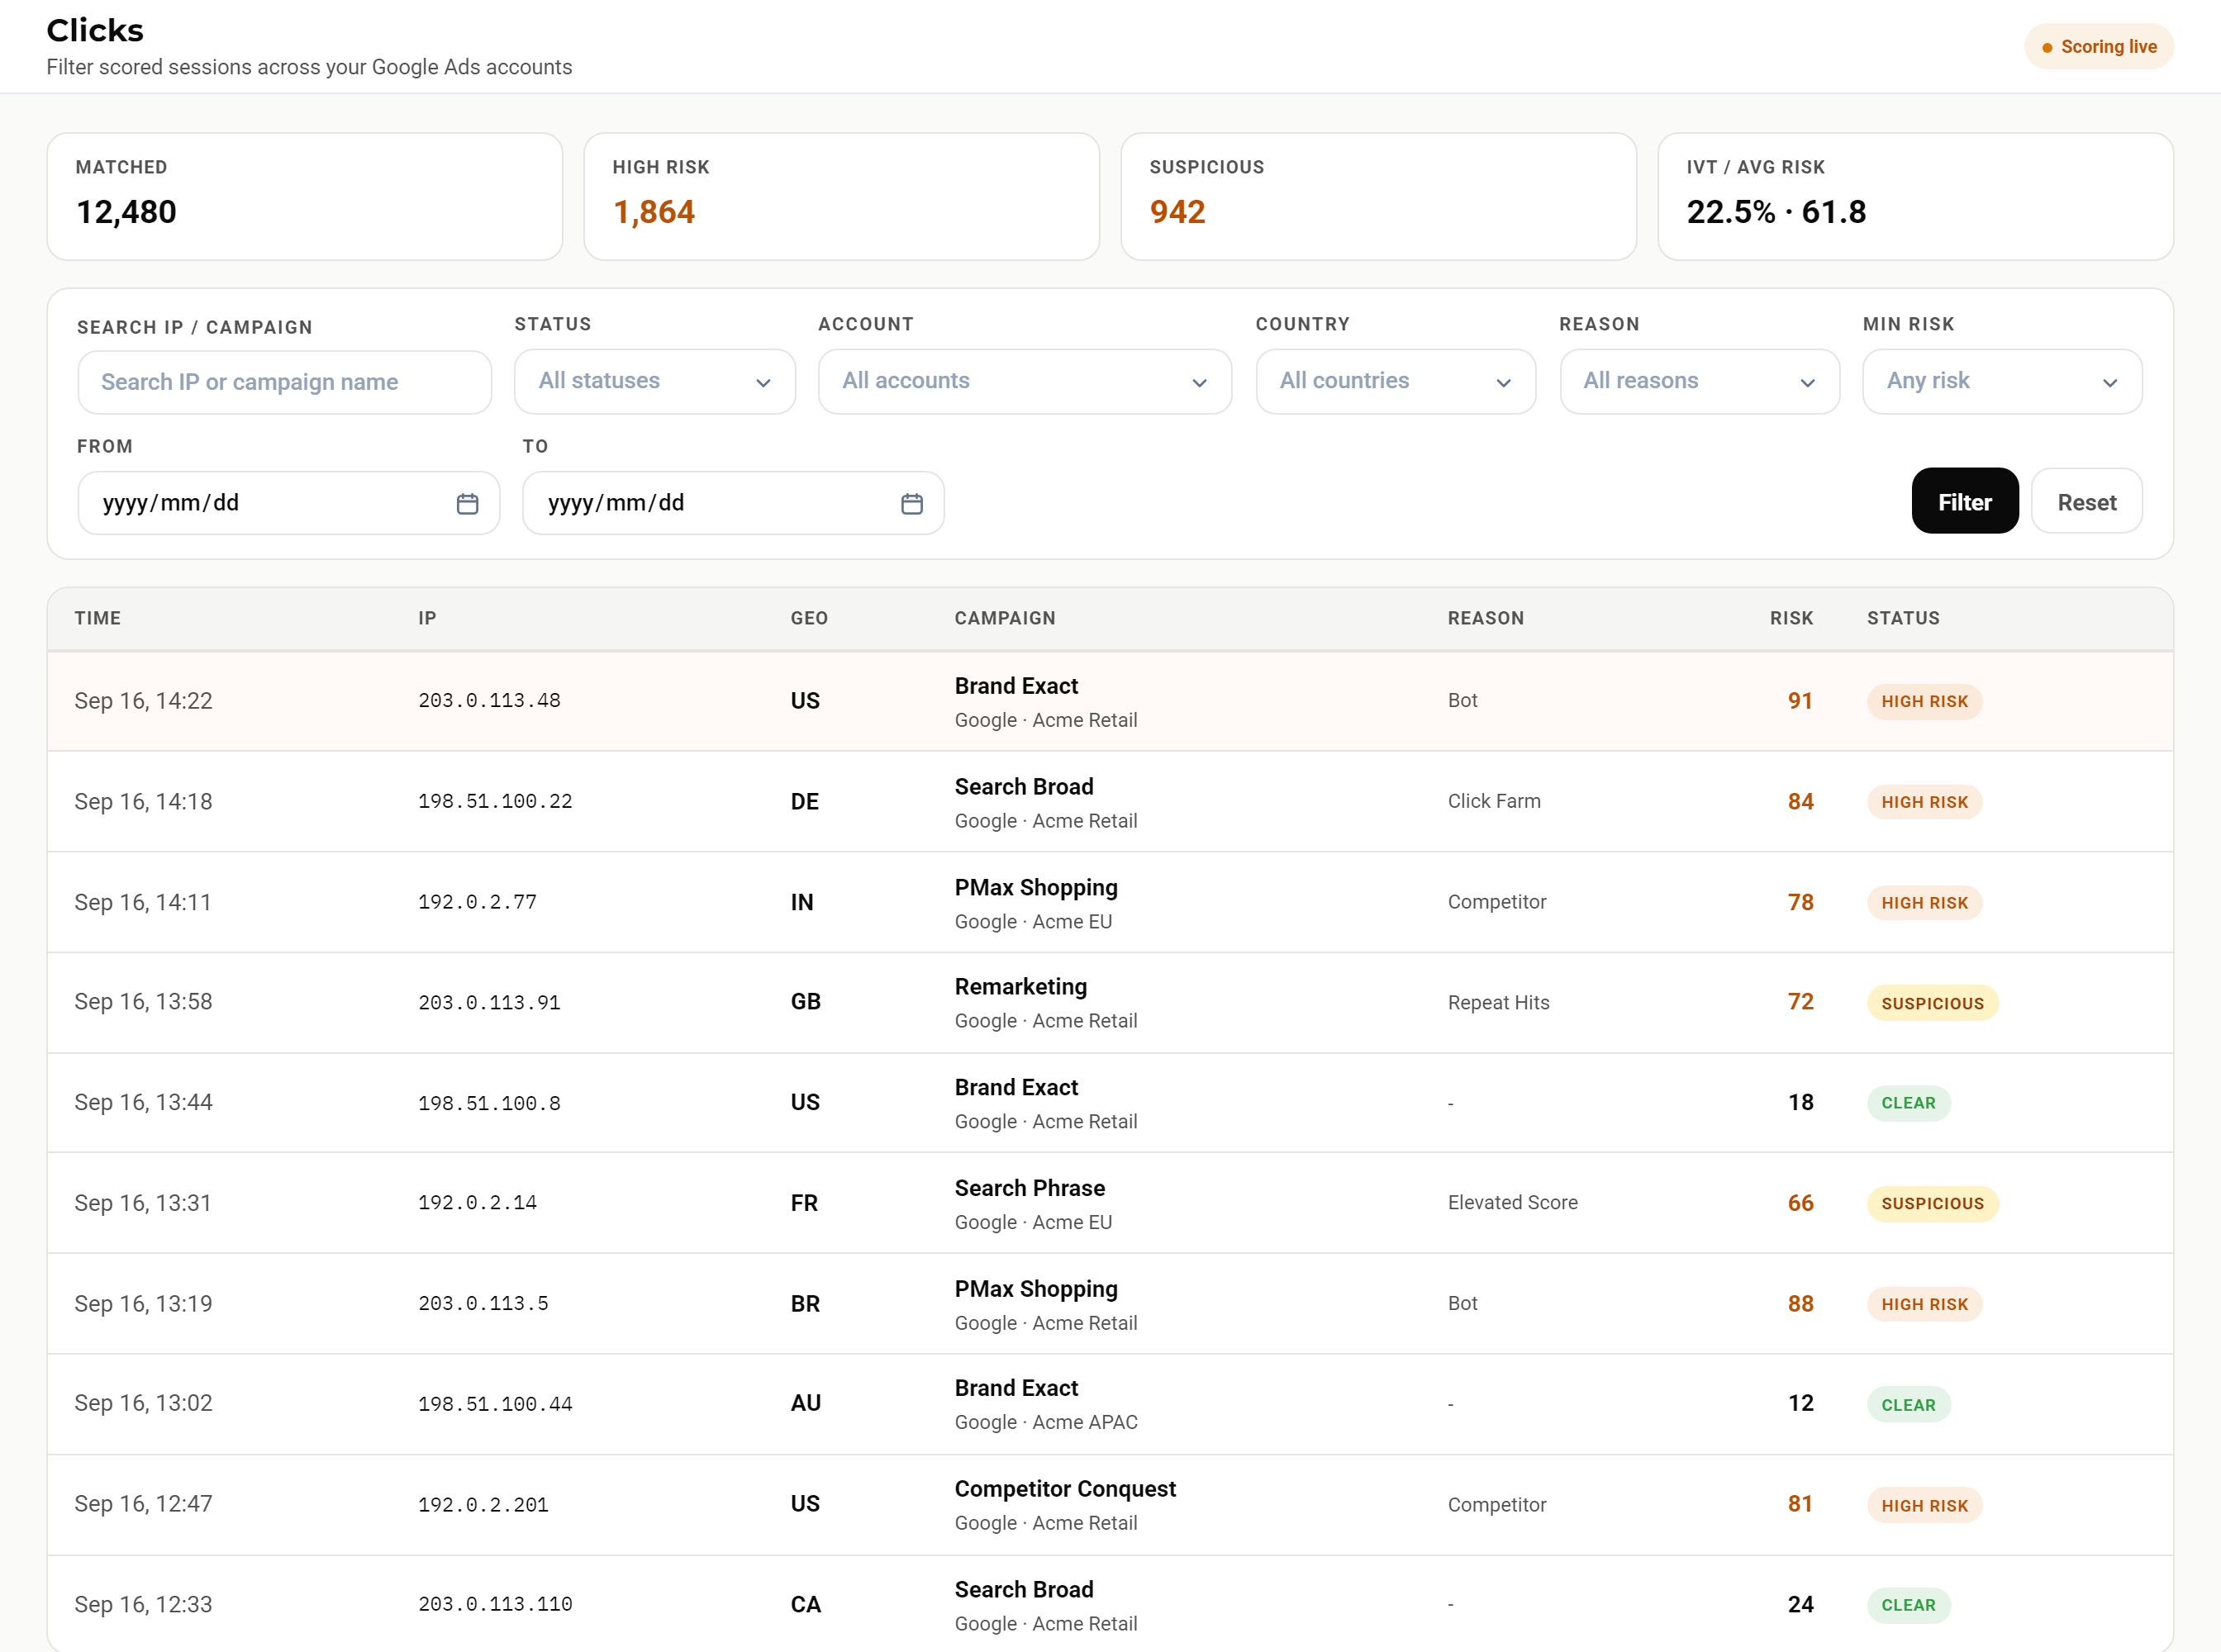Click the To date input

(x=734, y=503)
